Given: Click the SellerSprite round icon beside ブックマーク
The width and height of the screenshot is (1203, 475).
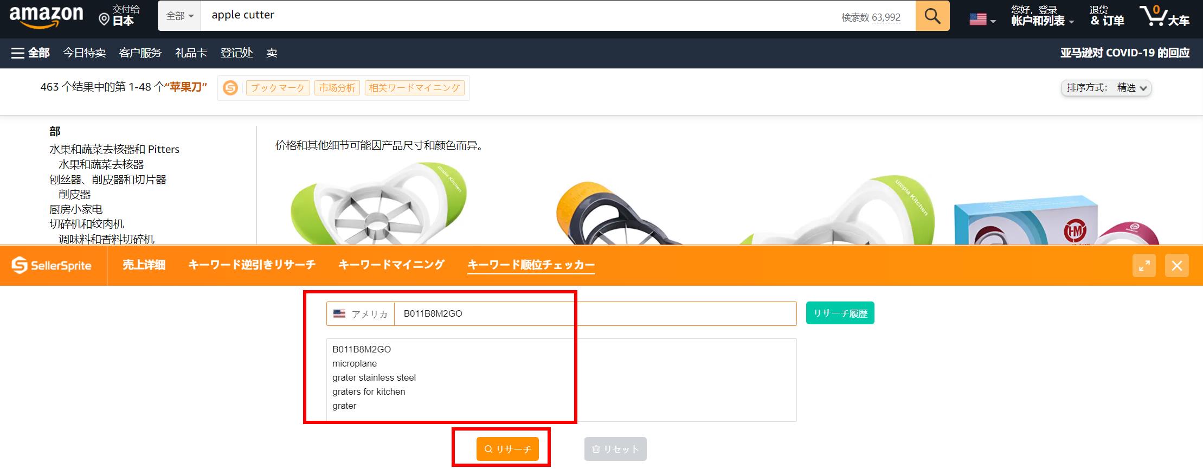Looking at the screenshot, I should pos(230,88).
